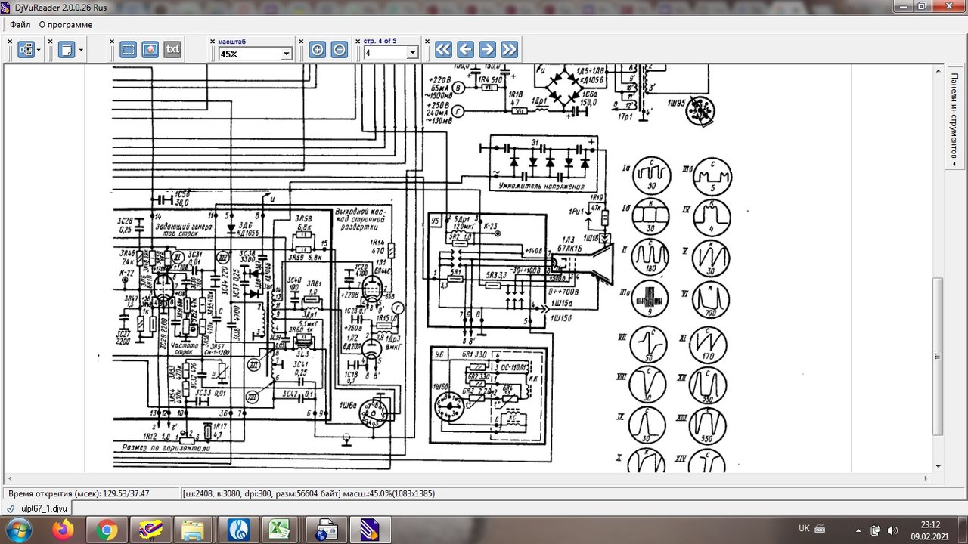
Task: Open the О программе menu
Action: (66, 25)
